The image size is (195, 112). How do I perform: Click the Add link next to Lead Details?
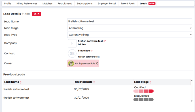point(26,14)
